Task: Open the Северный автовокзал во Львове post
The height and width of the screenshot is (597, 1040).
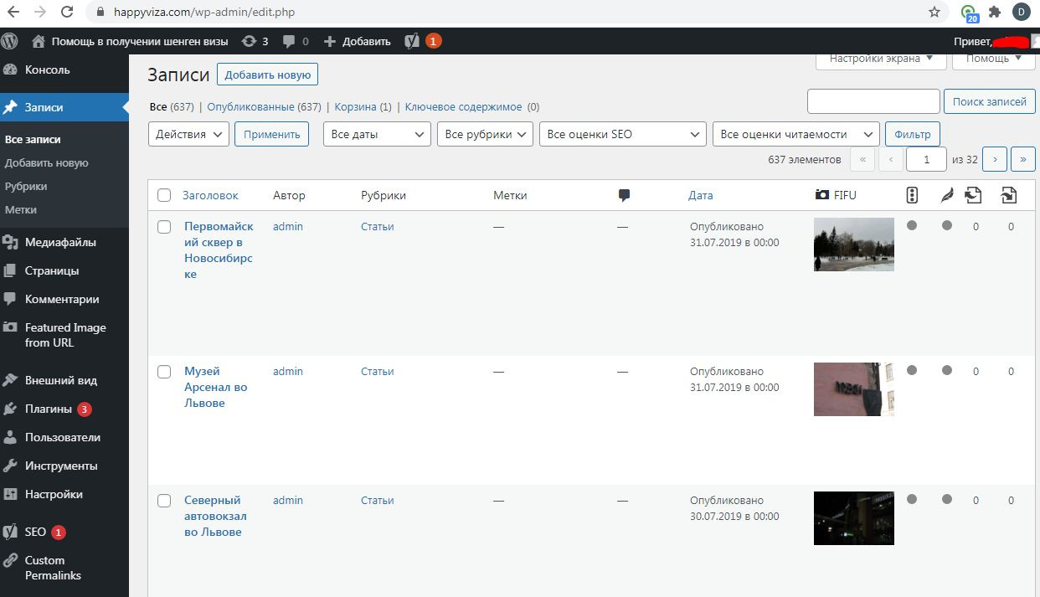Action: click(213, 516)
